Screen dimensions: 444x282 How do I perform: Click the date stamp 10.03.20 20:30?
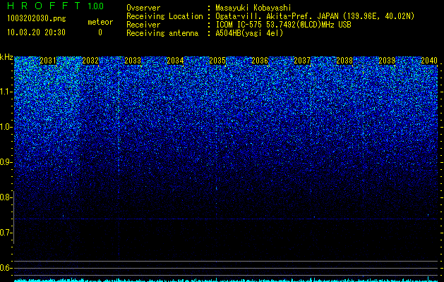coord(36,32)
